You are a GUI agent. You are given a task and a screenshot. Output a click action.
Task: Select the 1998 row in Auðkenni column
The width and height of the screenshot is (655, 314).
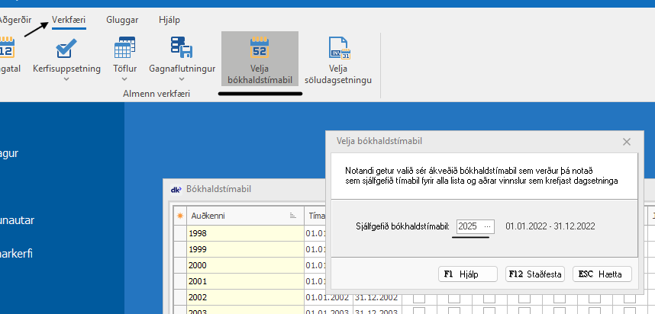coord(244,233)
